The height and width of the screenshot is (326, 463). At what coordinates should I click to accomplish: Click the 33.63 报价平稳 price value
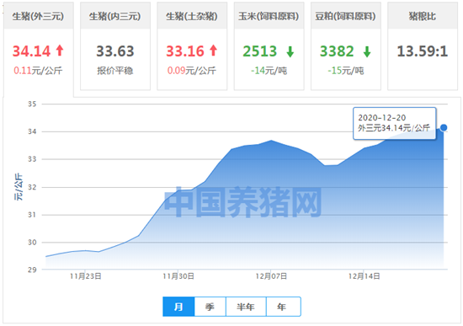click(115, 51)
